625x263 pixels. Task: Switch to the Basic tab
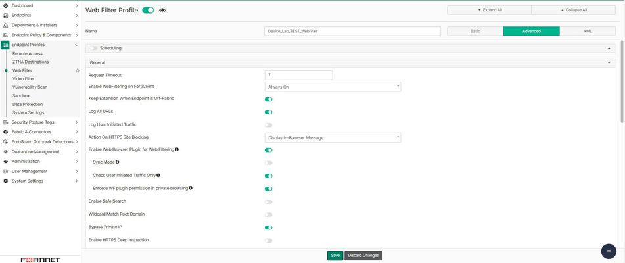click(475, 31)
